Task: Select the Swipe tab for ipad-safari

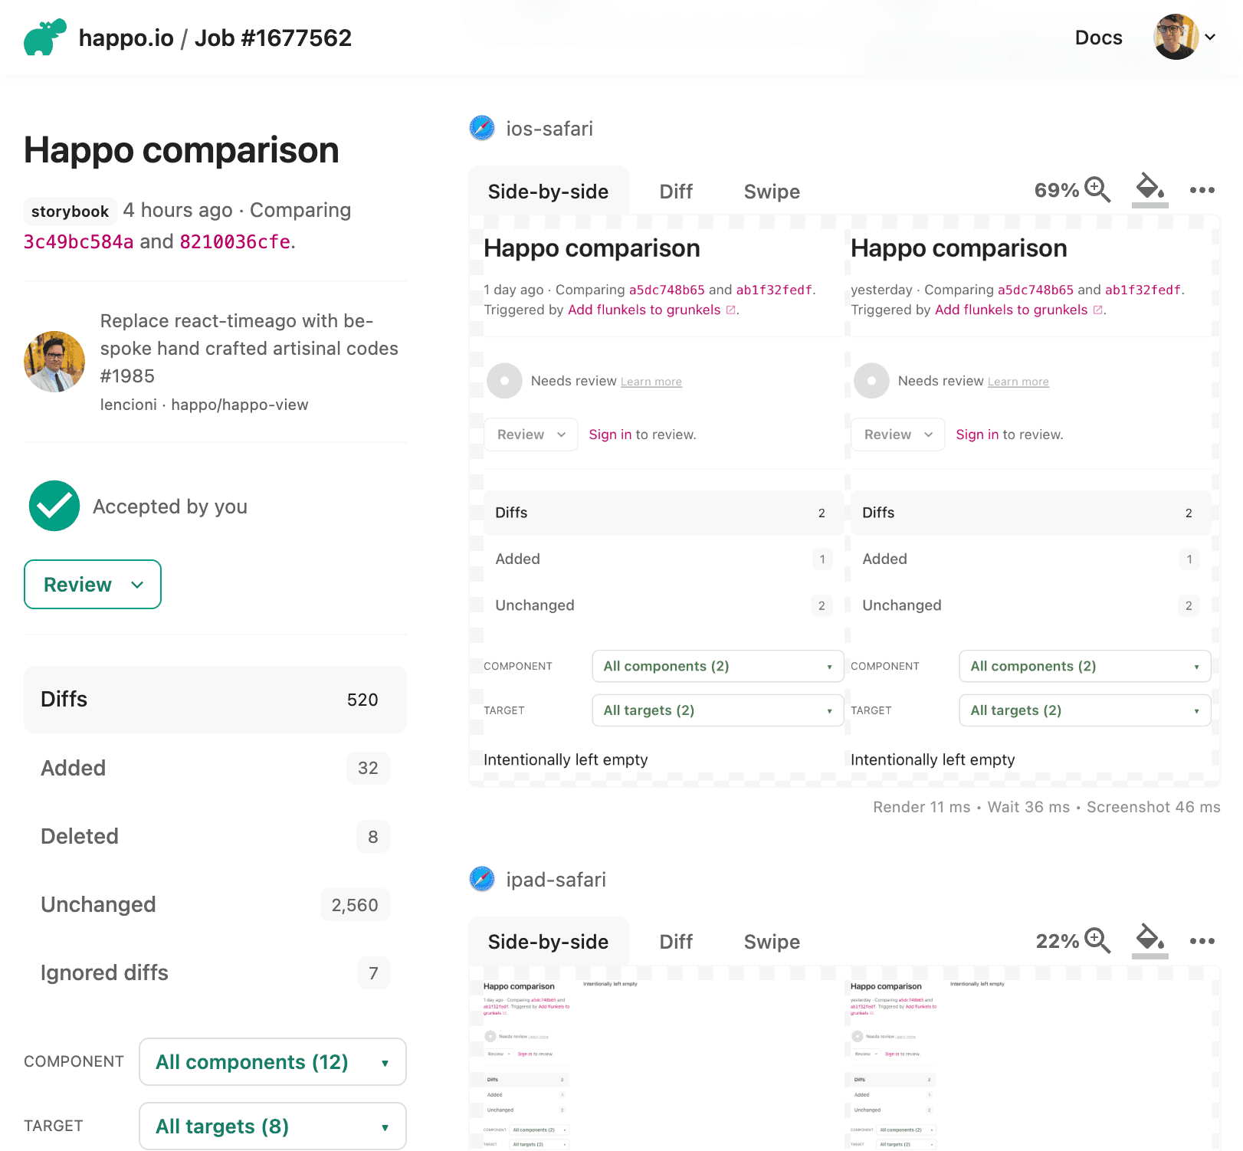Action: pyautogui.click(x=771, y=942)
